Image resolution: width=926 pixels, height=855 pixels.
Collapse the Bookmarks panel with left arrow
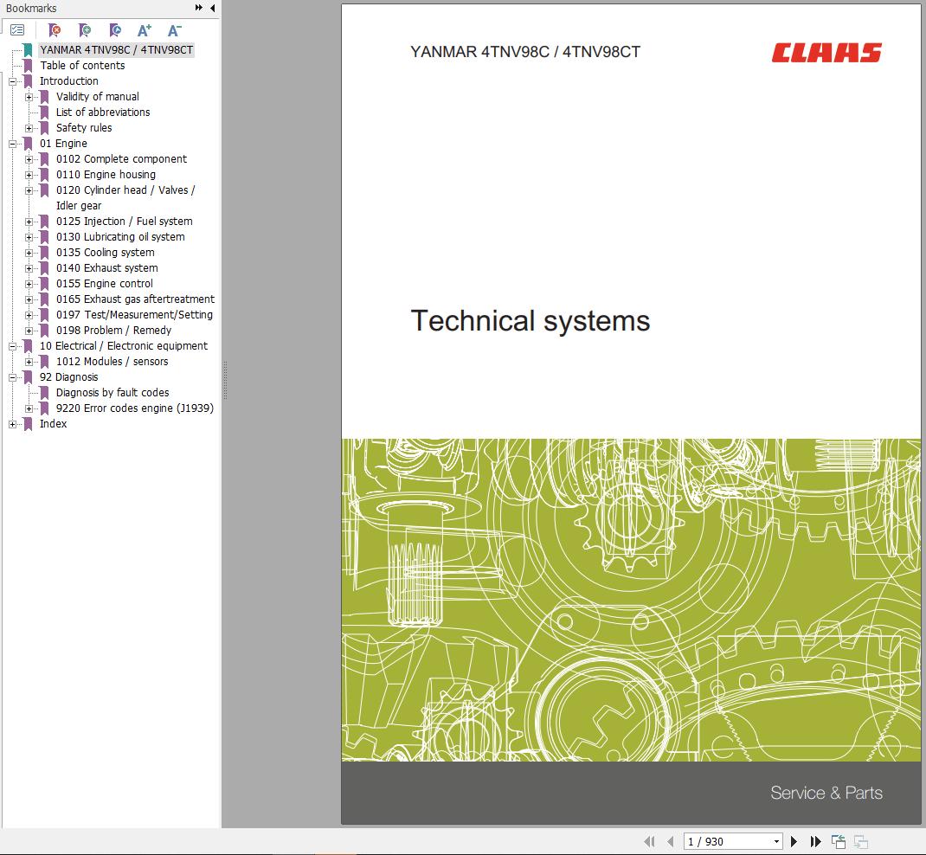click(213, 8)
